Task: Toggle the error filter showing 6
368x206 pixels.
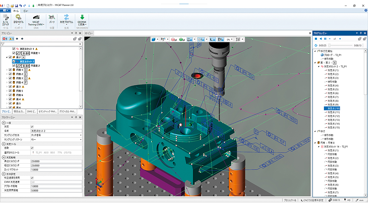Action: tap(5, 39)
